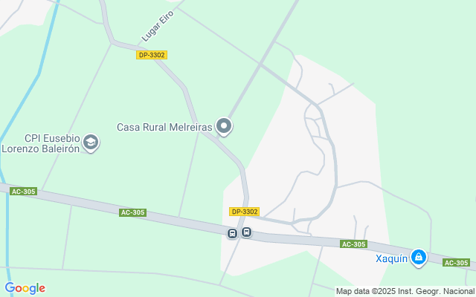Click the AC-305 badge just left of Xaquín

pos(354,244)
